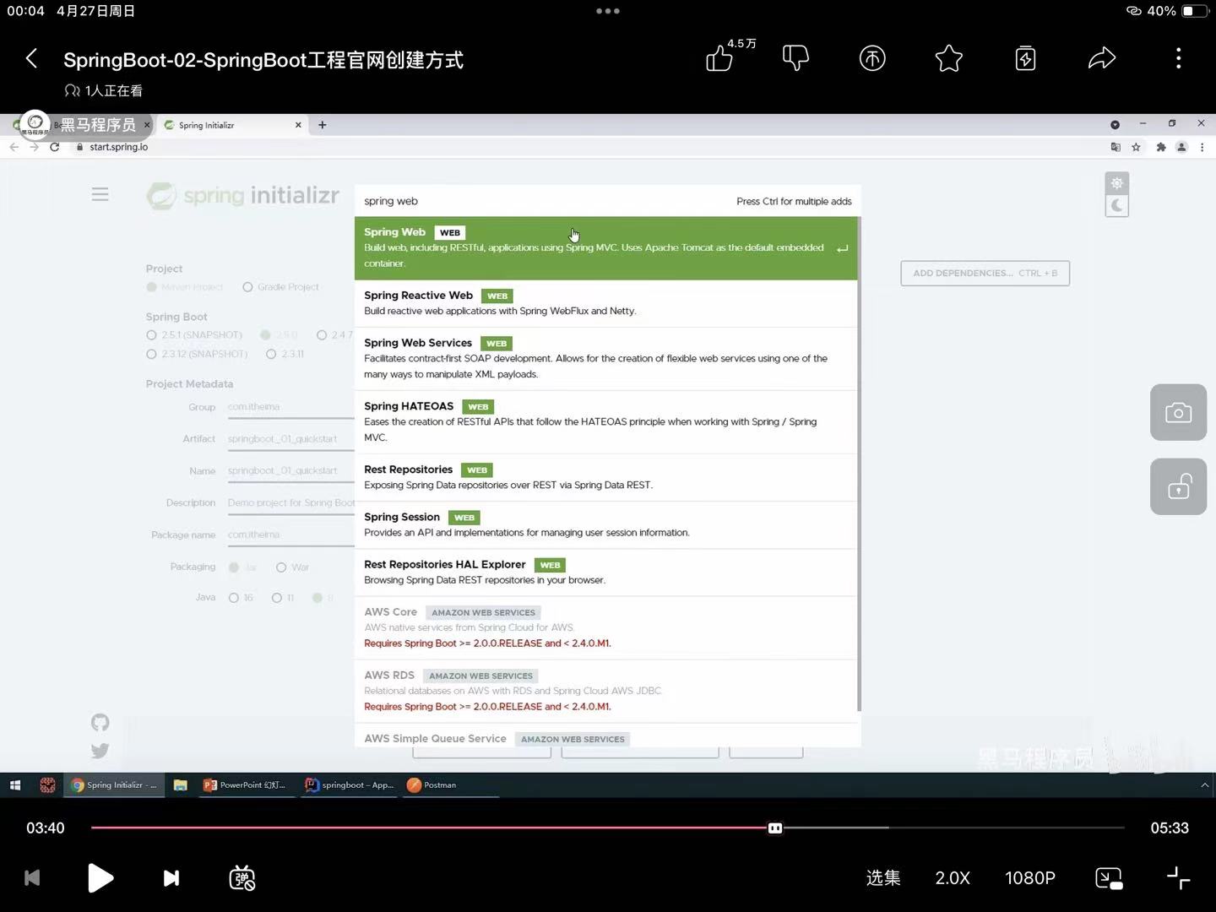Select the Spring HATEOAS dependency
Image resolution: width=1216 pixels, height=912 pixels.
click(x=605, y=422)
